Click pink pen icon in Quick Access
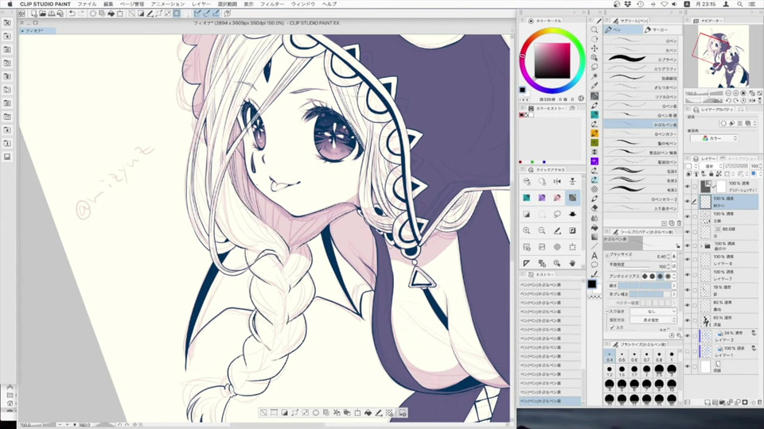The image size is (764, 429). click(557, 198)
